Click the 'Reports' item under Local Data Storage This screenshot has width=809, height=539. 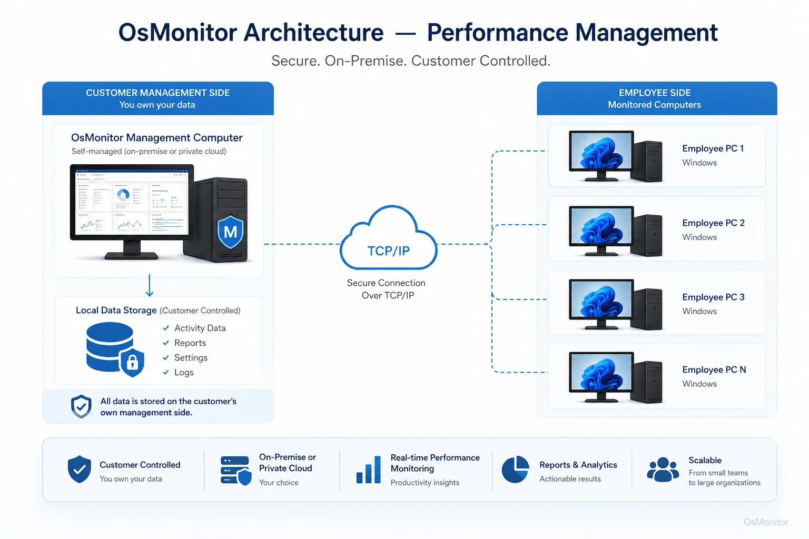(190, 343)
